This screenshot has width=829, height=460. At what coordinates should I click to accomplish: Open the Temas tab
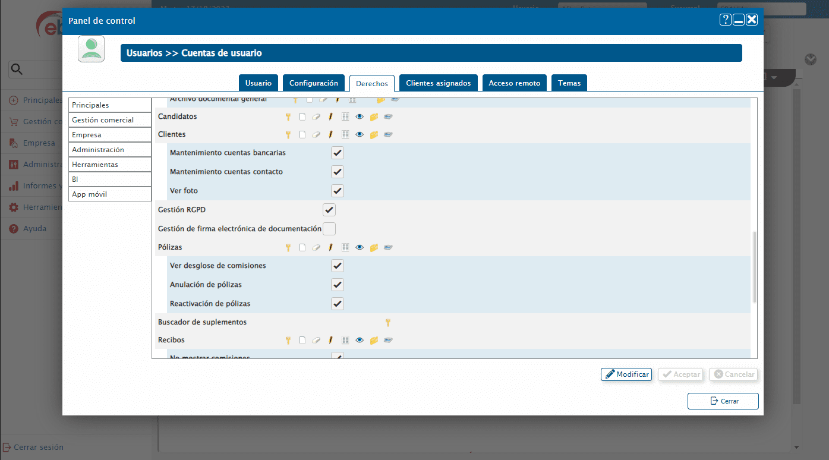[569, 83]
